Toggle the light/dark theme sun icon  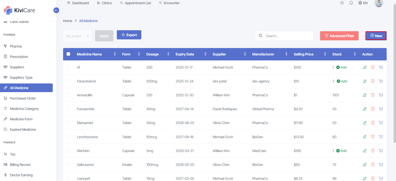point(342,3)
